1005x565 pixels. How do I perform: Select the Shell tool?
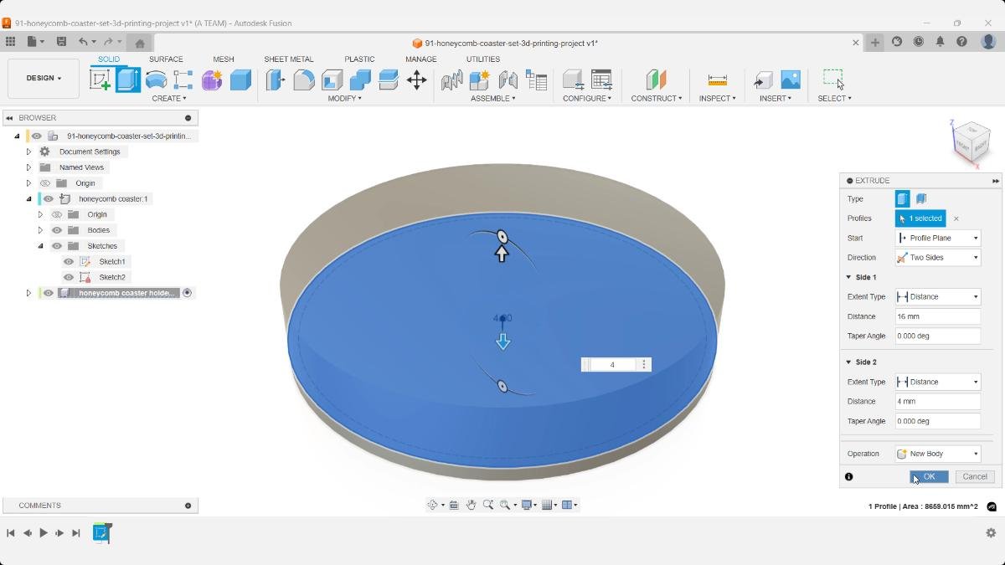pyautogui.click(x=332, y=80)
